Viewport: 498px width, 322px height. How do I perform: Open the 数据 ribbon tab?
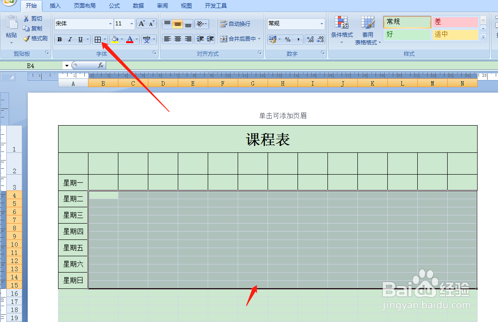tap(138, 5)
